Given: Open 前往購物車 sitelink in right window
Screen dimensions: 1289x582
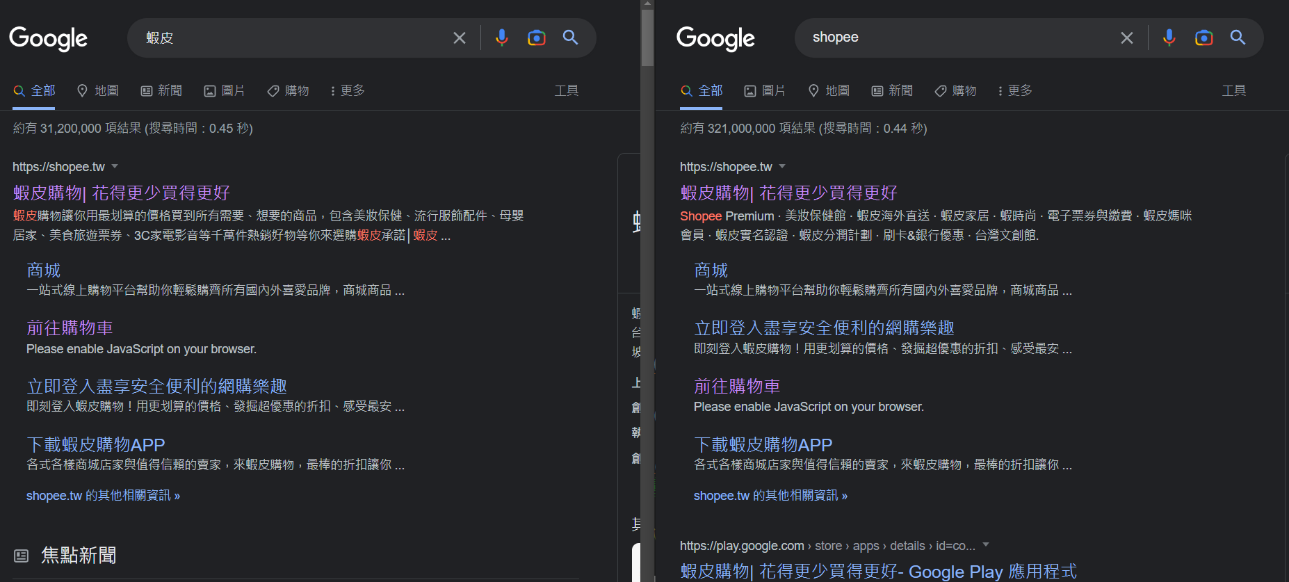Looking at the screenshot, I should [737, 386].
